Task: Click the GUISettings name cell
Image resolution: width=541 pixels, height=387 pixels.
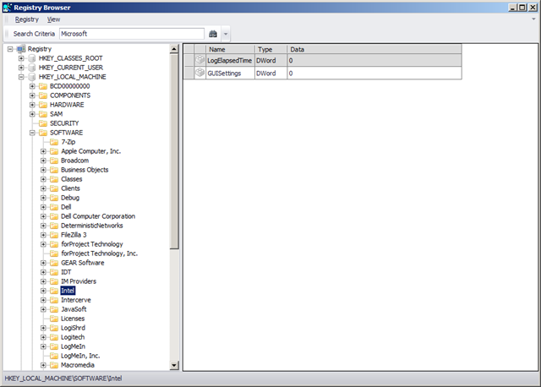Action: 230,74
